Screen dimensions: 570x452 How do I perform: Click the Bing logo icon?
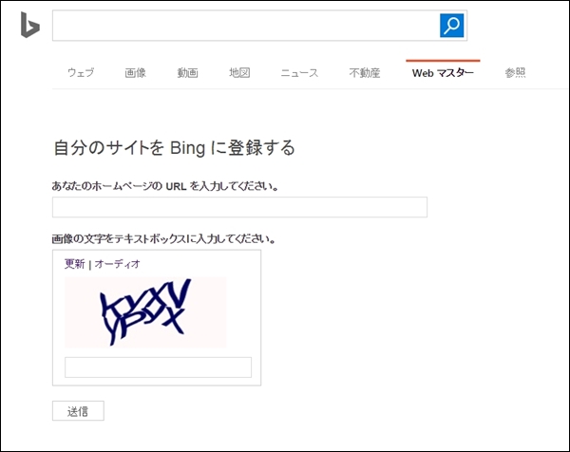30,25
